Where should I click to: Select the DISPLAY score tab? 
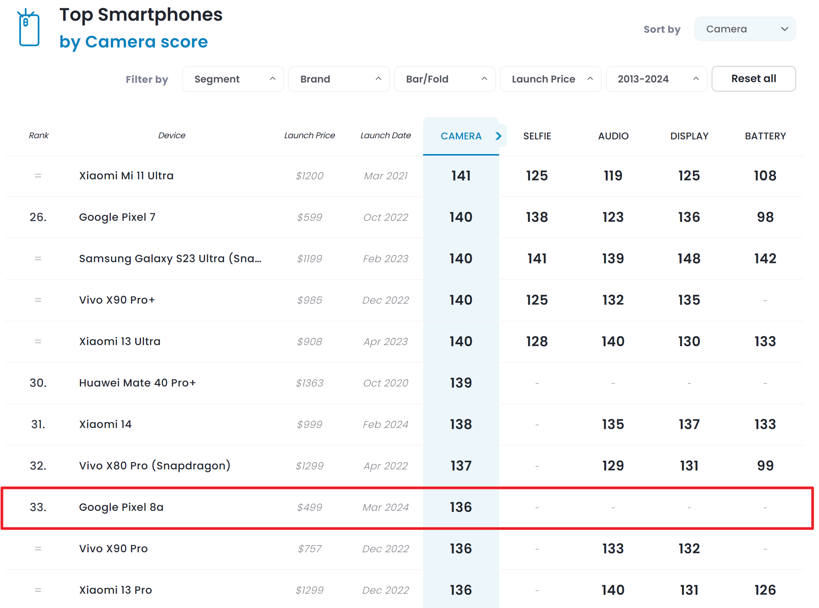coord(689,136)
